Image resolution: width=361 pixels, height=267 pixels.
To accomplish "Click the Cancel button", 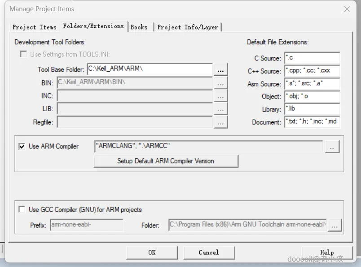I will 209,253.
